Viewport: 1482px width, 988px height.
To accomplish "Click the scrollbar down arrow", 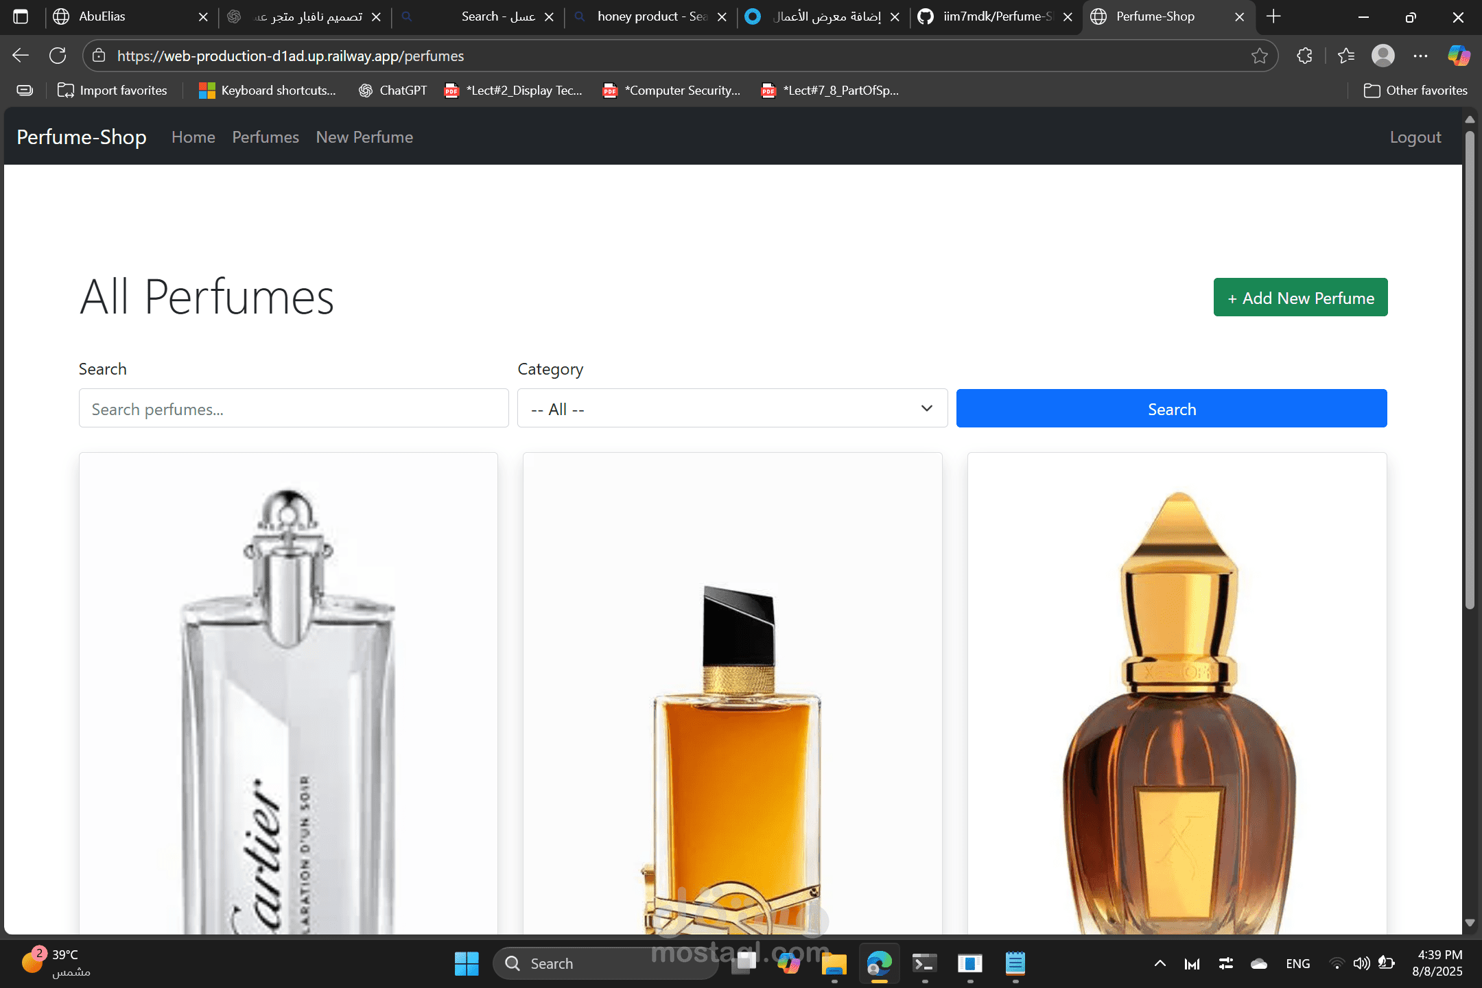I will click(x=1470, y=923).
